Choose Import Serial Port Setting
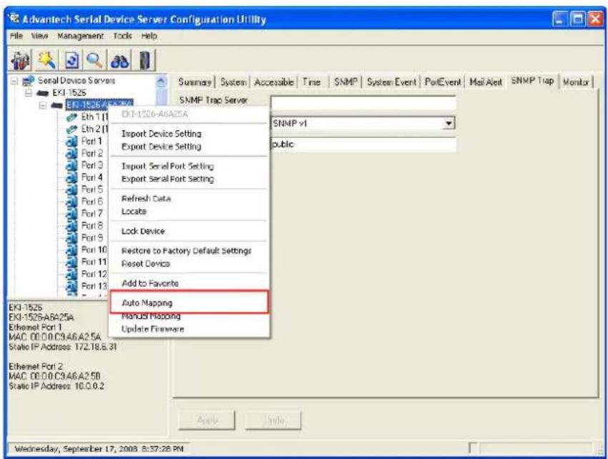 (189, 166)
